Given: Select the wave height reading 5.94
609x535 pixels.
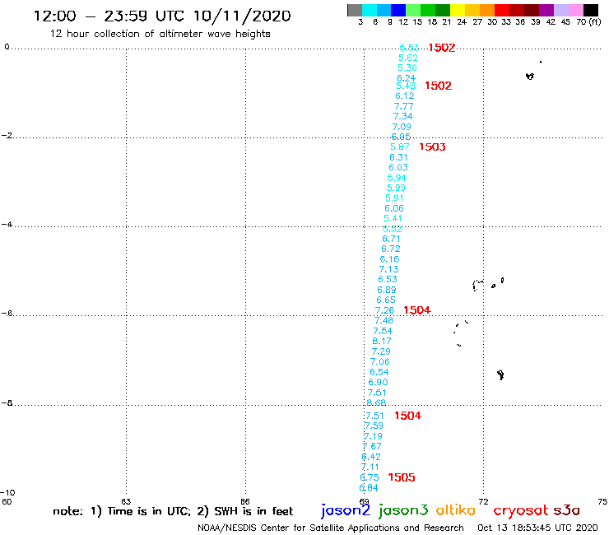Looking at the screenshot, I should coord(397,178).
